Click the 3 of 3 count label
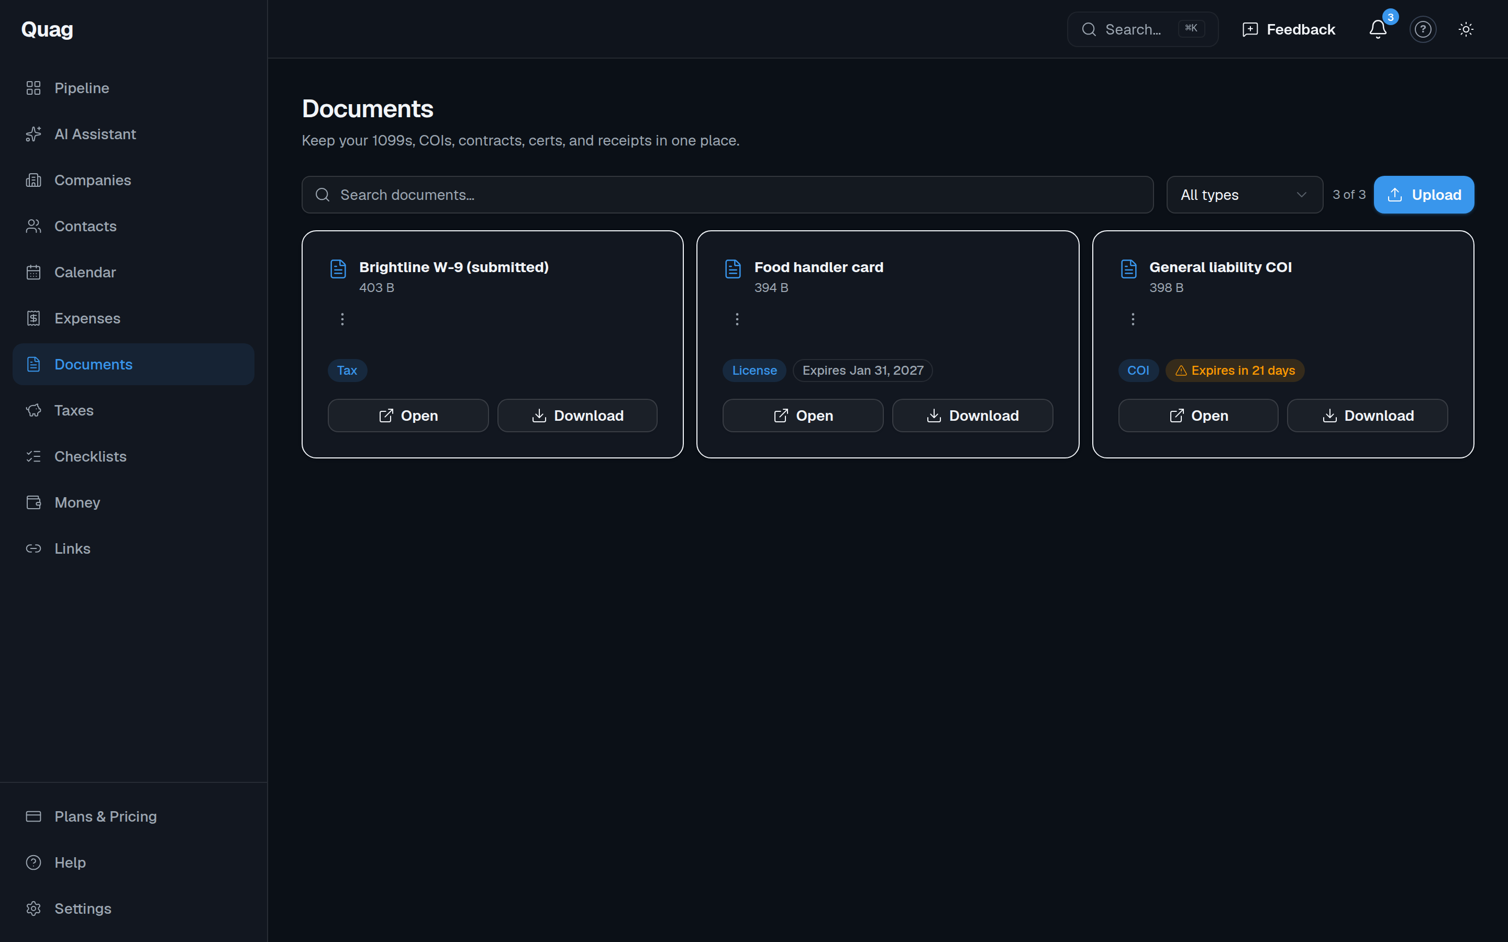The height and width of the screenshot is (942, 1508). coord(1348,195)
